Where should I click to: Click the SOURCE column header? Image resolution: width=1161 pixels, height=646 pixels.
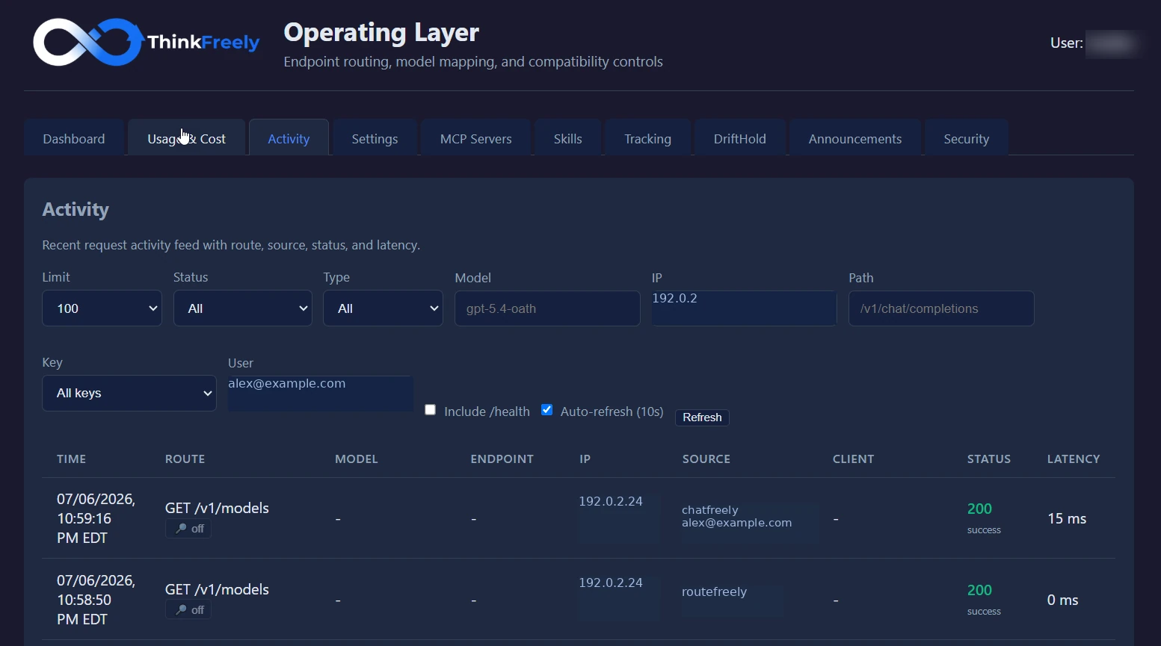click(706, 459)
